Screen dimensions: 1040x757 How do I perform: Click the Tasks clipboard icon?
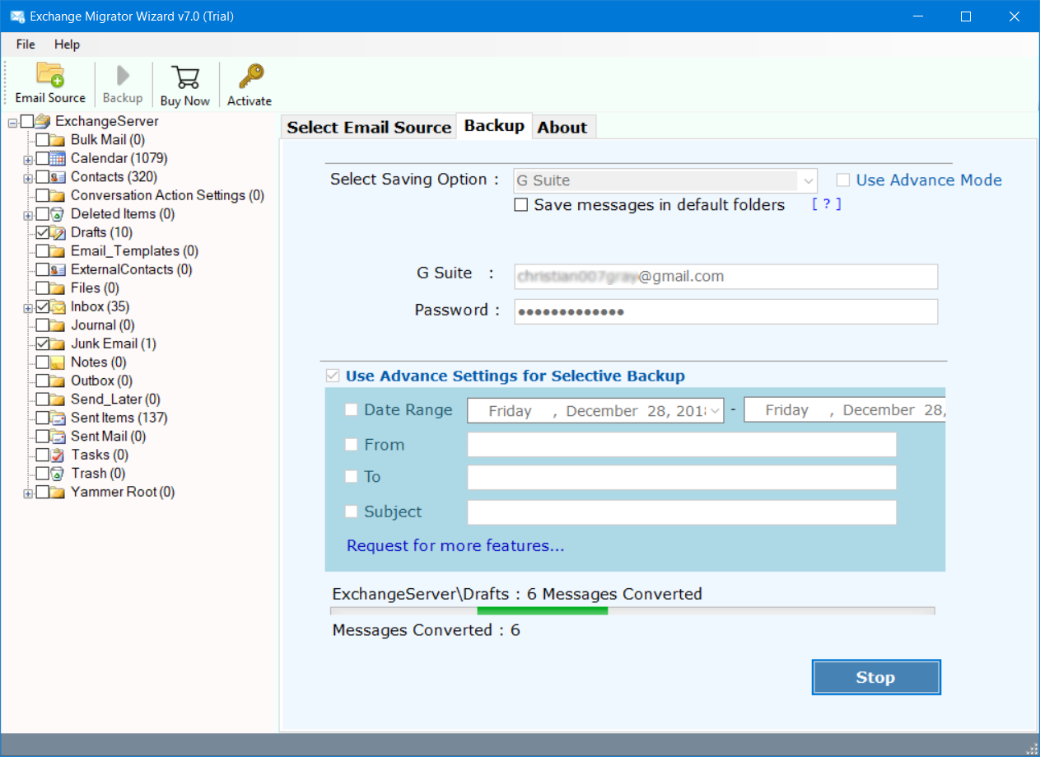coord(58,455)
